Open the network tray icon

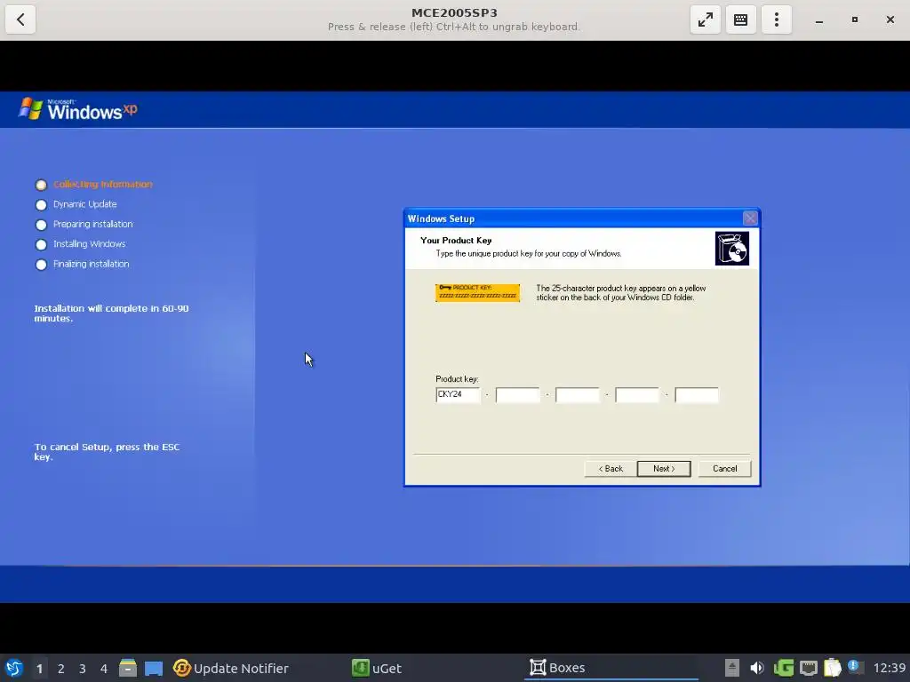click(809, 669)
